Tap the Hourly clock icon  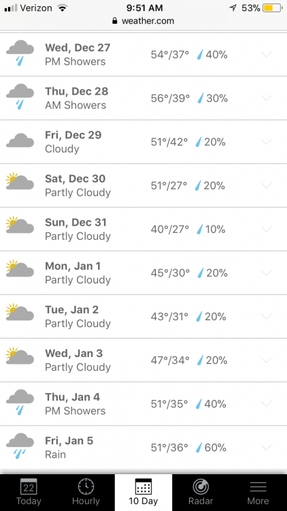pyautogui.click(x=86, y=486)
